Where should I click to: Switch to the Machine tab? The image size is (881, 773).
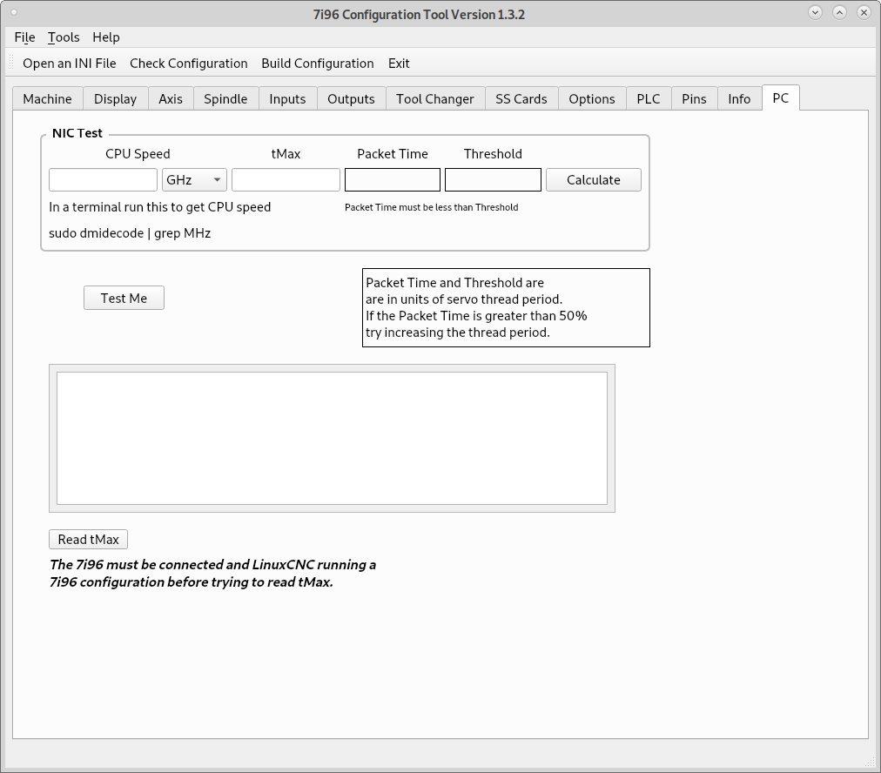tap(48, 99)
